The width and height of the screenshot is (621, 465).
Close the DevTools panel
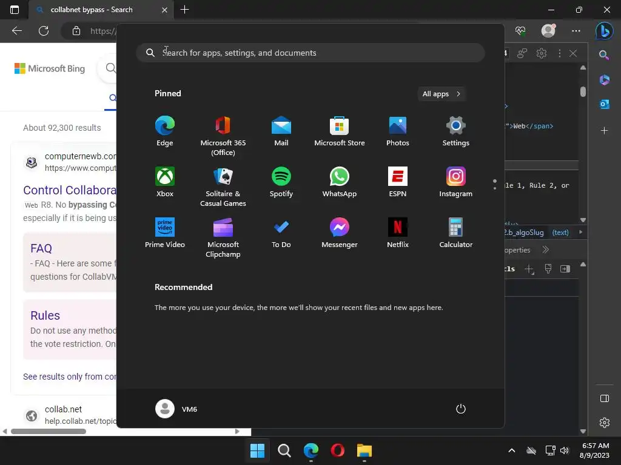pyautogui.click(x=573, y=53)
